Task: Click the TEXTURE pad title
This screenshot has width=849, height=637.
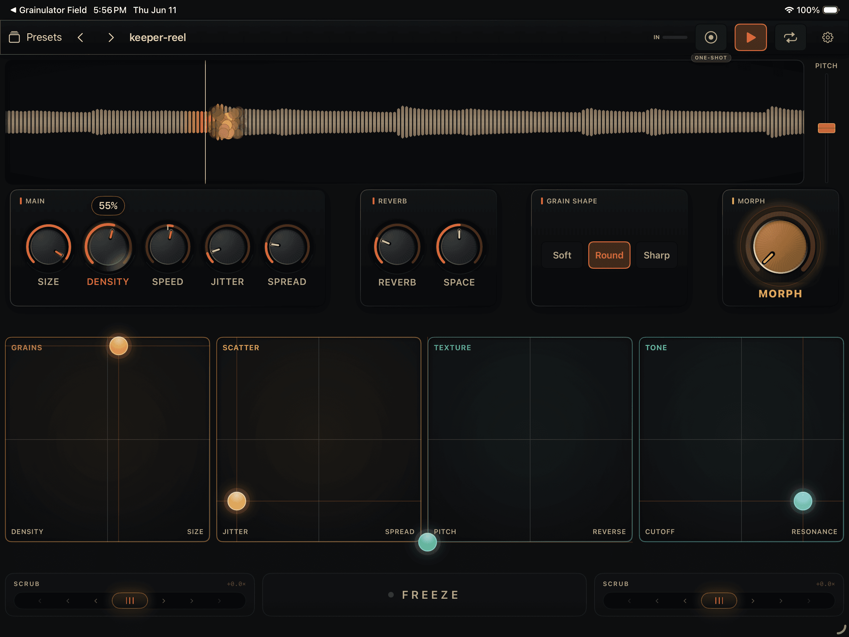Action: pyautogui.click(x=452, y=348)
